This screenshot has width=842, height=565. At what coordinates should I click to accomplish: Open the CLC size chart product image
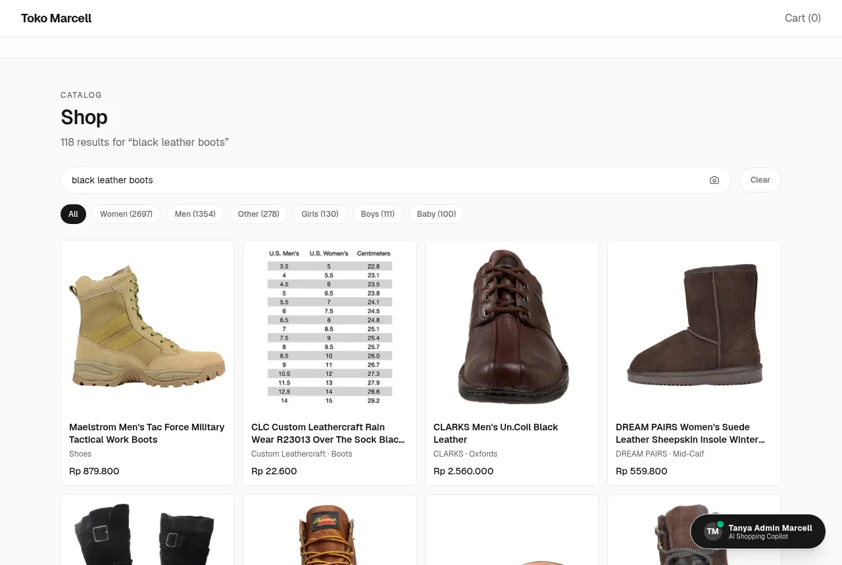[330, 327]
